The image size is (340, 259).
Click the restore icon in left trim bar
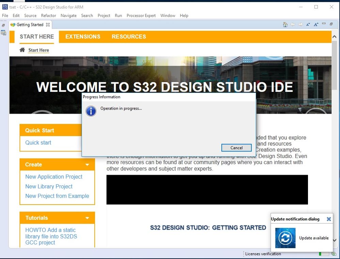tap(3, 25)
